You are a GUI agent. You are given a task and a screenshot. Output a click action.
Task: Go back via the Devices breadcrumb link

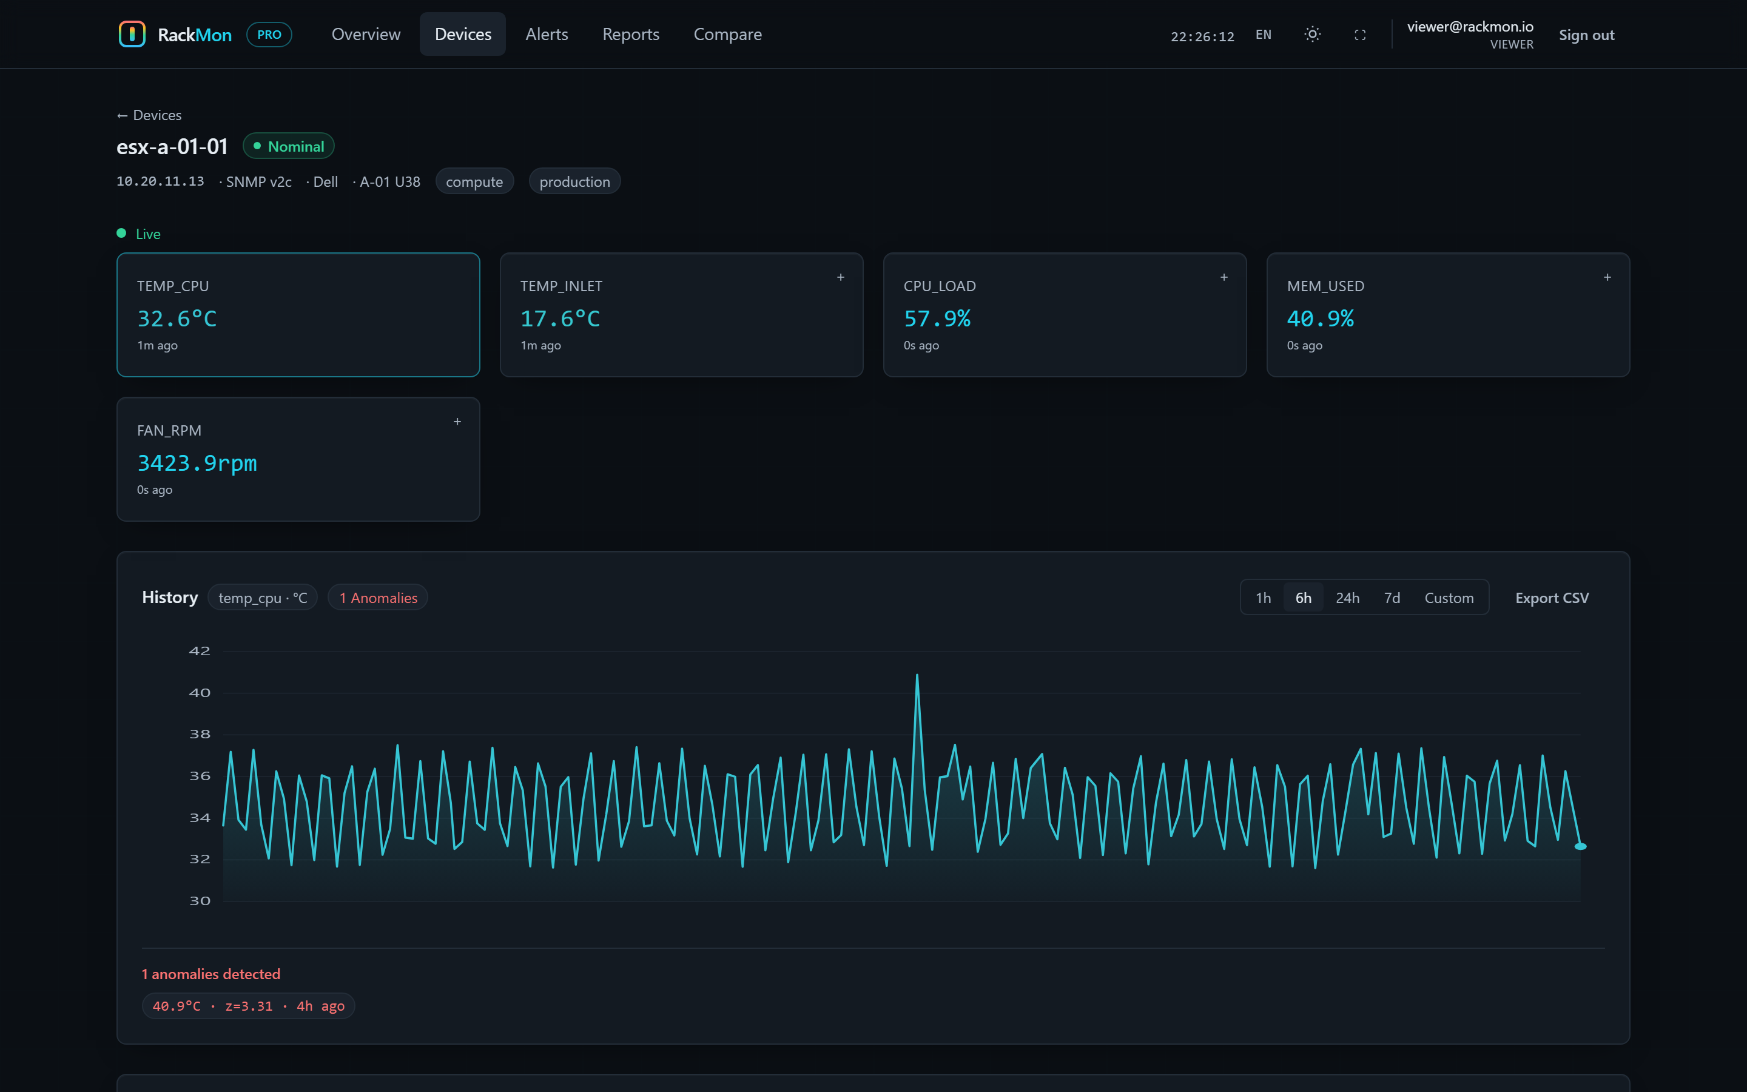coord(149,115)
